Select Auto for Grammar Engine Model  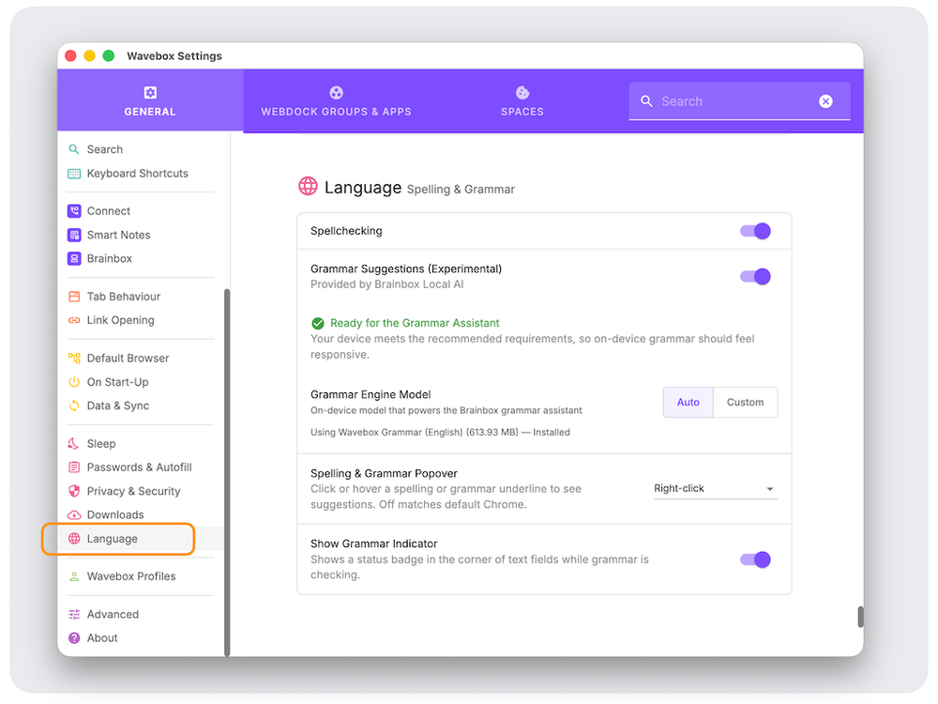(688, 403)
